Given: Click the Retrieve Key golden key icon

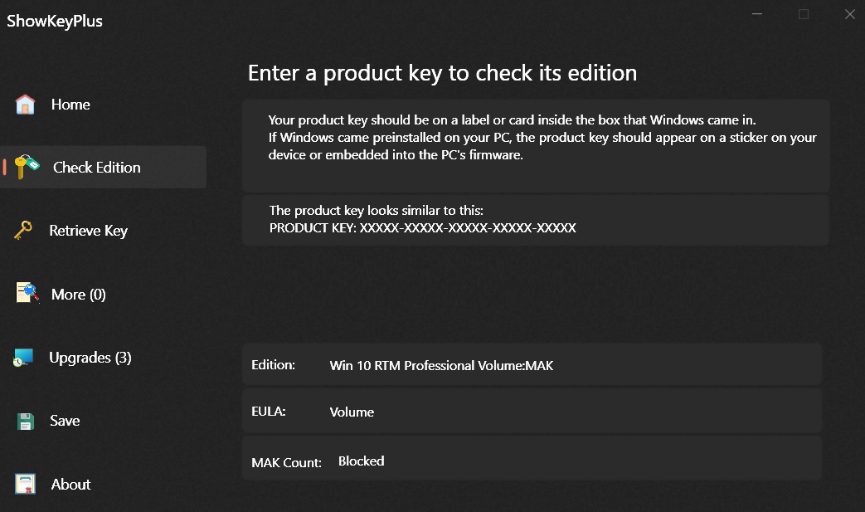Looking at the screenshot, I should pyautogui.click(x=23, y=230).
